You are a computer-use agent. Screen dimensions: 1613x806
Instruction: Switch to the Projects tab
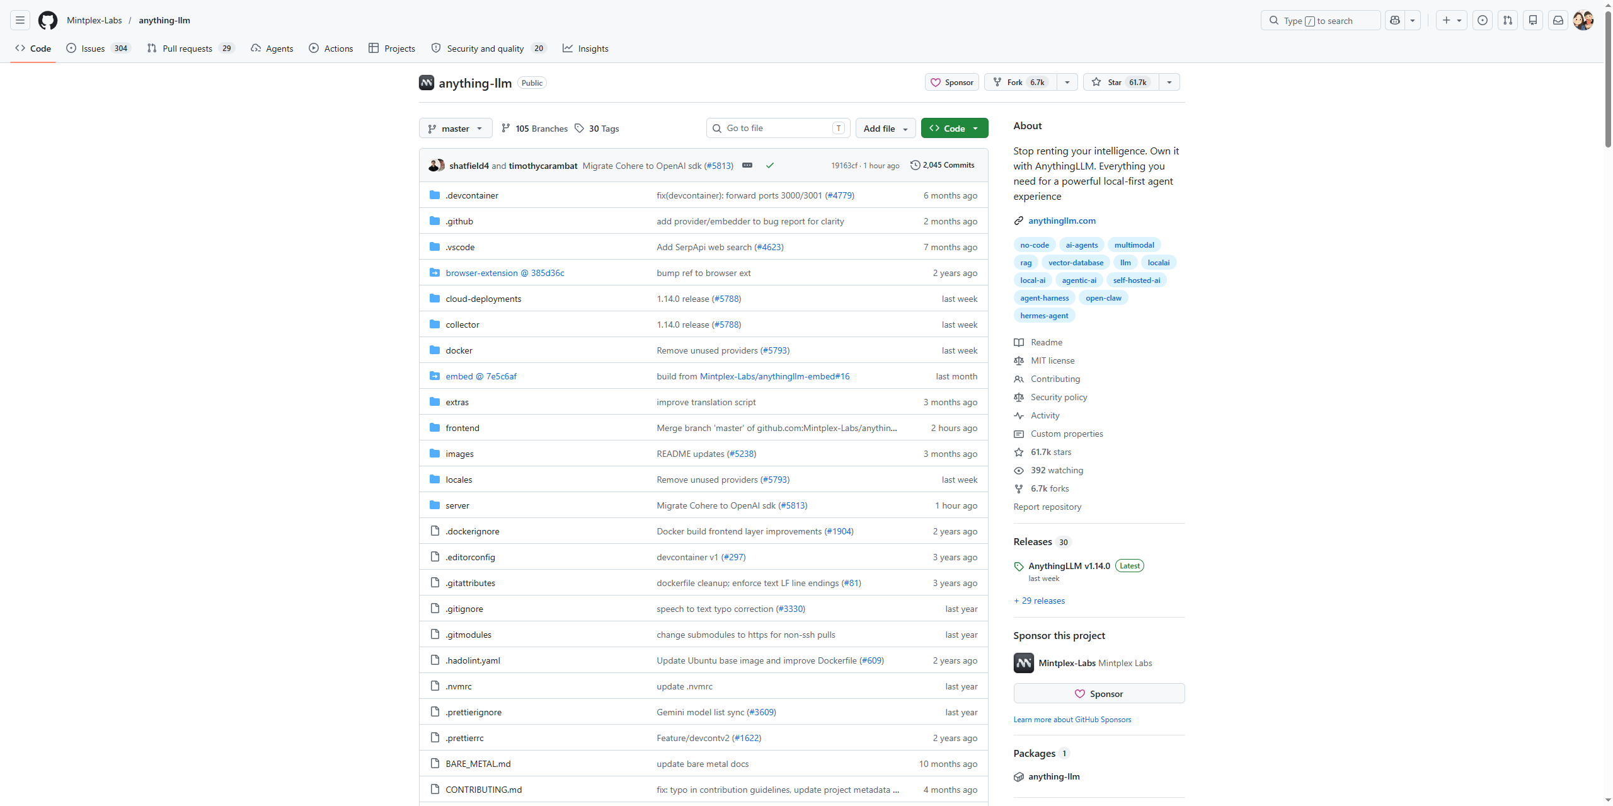pyautogui.click(x=392, y=48)
